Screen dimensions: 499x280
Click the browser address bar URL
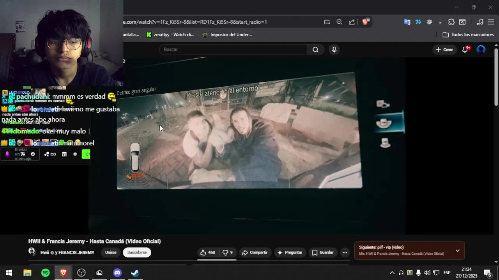tap(195, 22)
